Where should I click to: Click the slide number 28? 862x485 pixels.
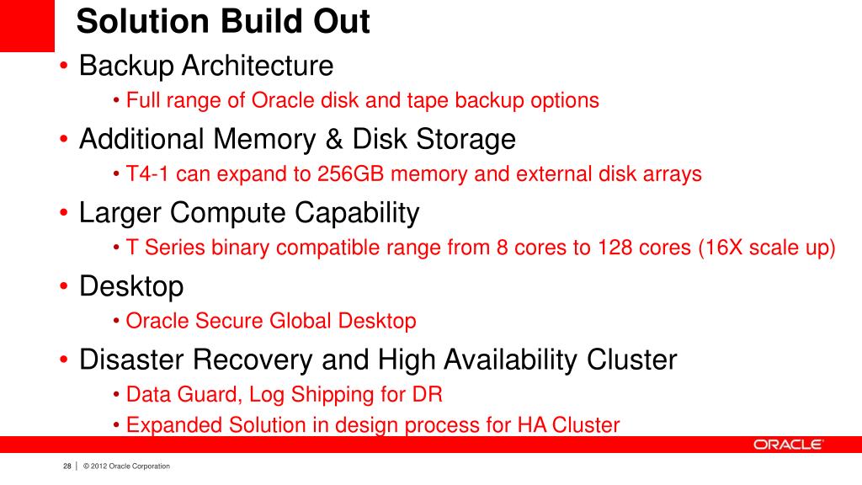coord(67,466)
